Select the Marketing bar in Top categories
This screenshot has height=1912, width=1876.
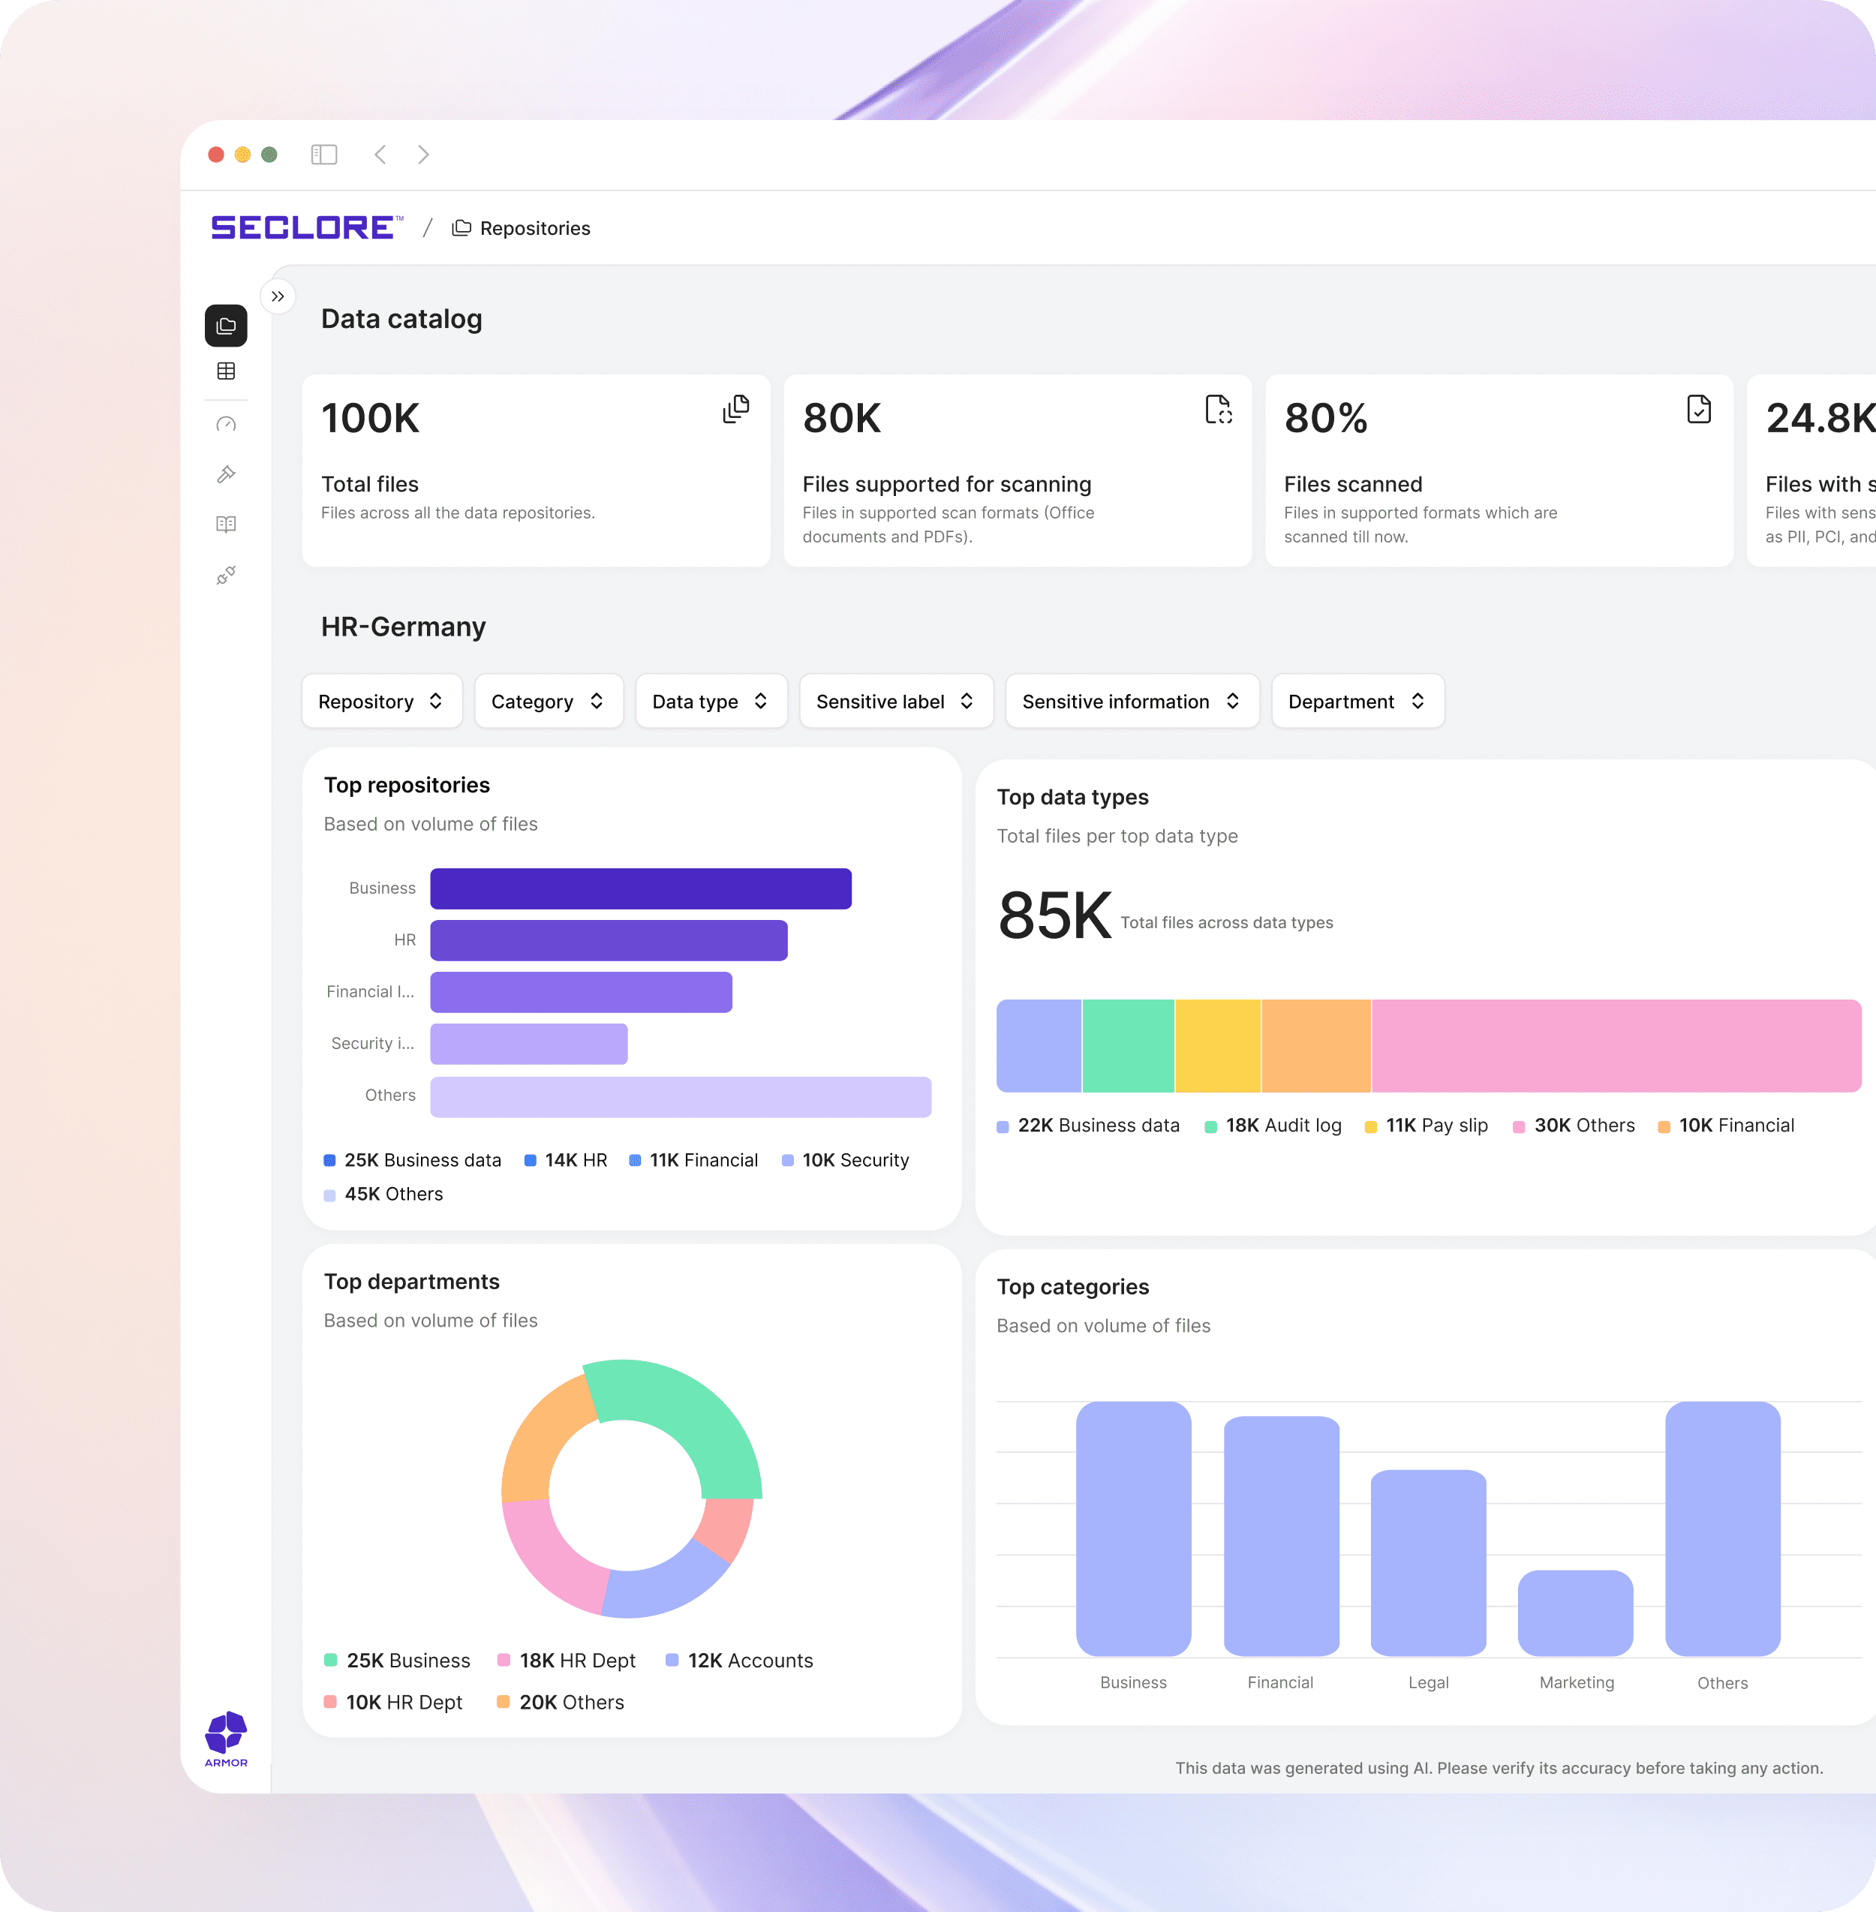tap(1576, 1613)
